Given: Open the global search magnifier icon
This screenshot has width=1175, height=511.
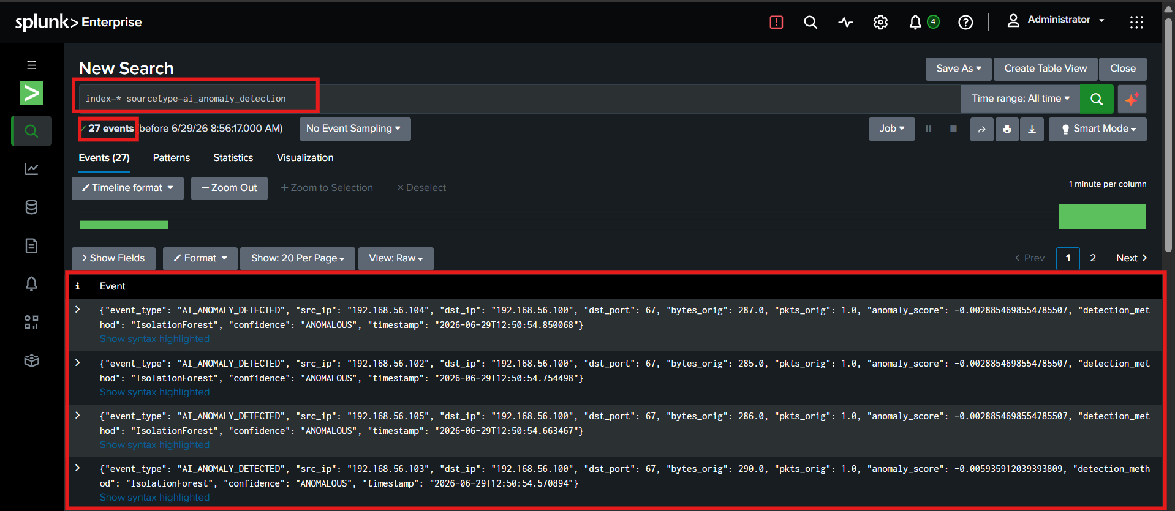Looking at the screenshot, I should pyautogui.click(x=810, y=23).
